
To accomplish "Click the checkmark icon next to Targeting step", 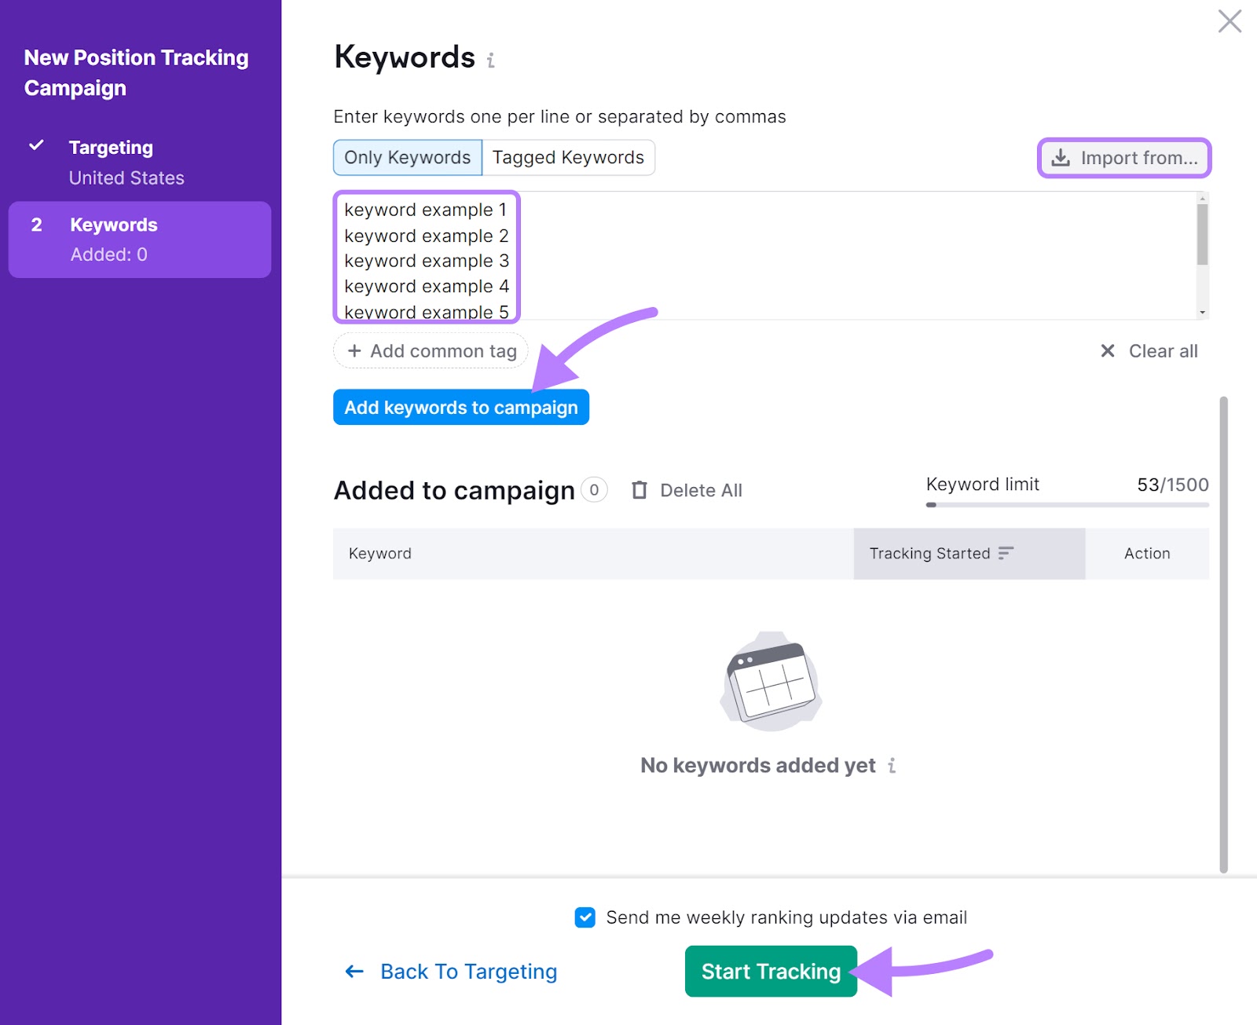I will [x=36, y=145].
